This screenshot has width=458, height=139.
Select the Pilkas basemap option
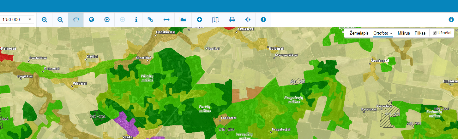tap(420, 33)
